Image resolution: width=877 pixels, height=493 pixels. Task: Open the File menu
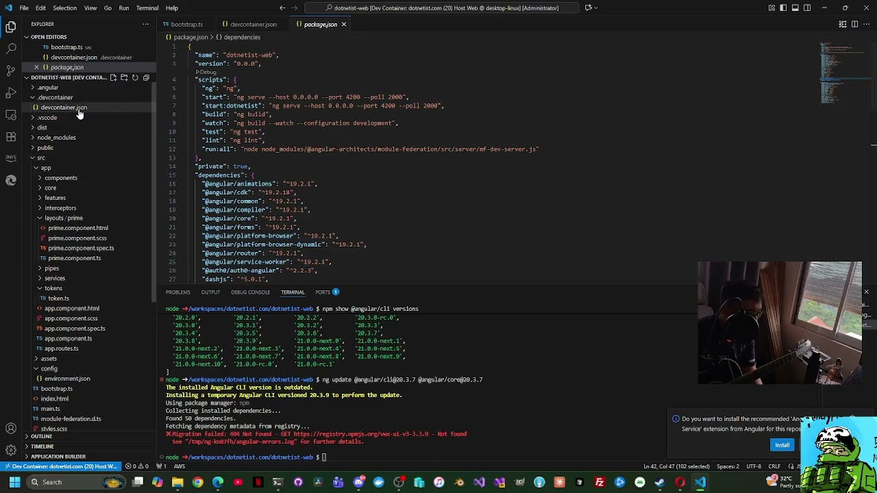tap(24, 8)
